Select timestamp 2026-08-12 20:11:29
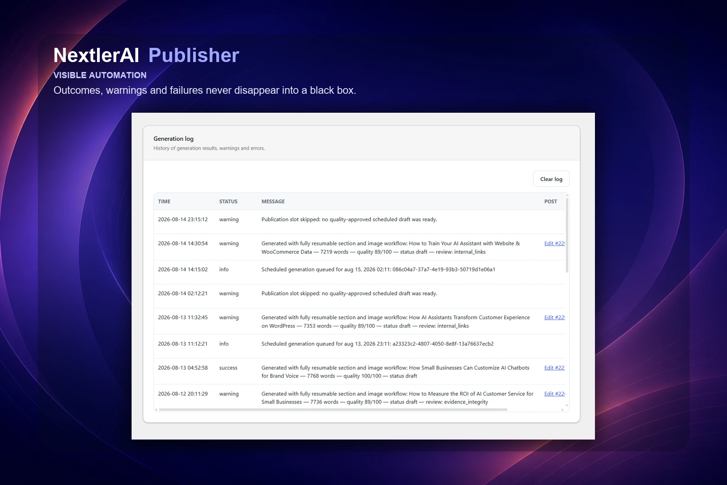This screenshot has width=727, height=485. point(183,394)
